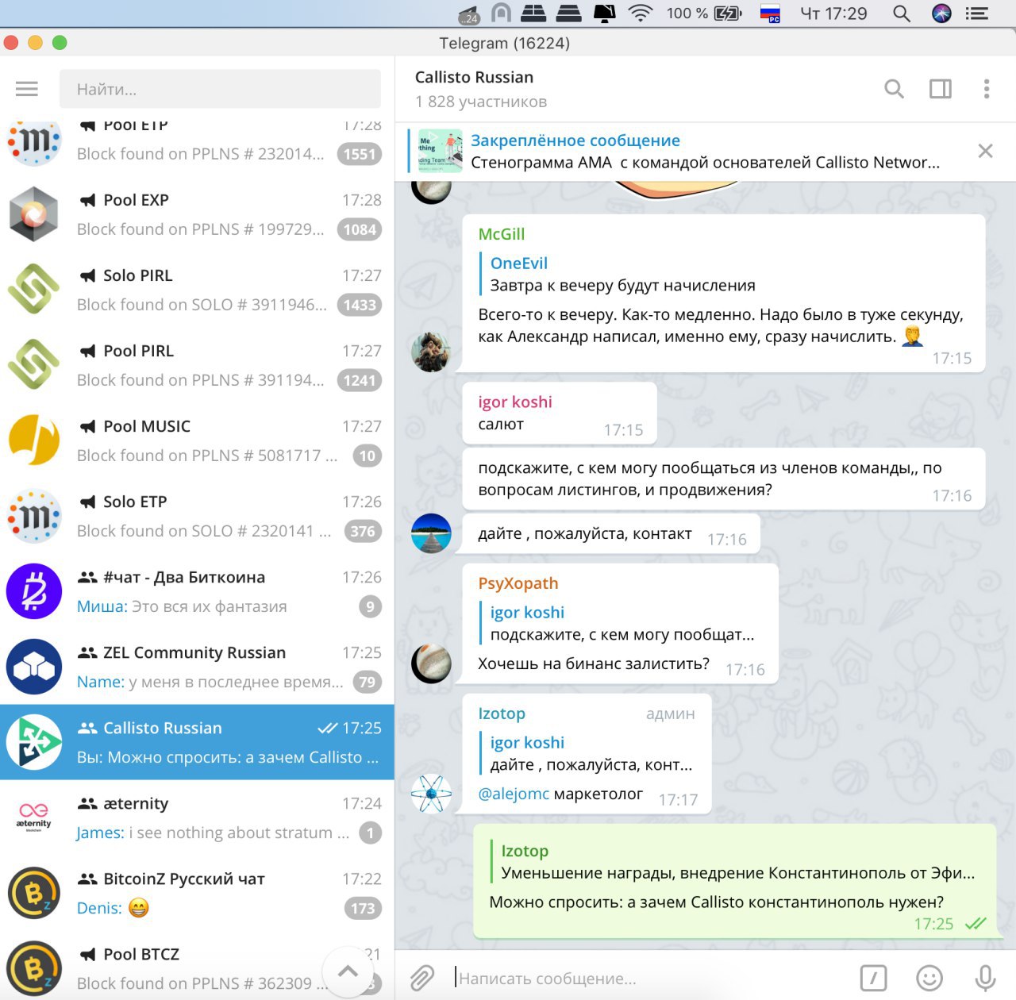Click the message input field
1016x1000 pixels.
coord(651,978)
